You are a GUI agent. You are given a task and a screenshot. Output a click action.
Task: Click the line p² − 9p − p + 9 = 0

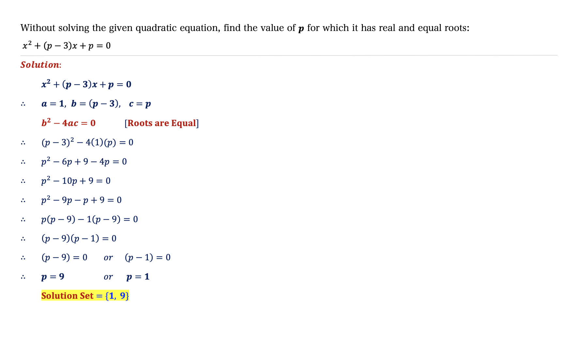tap(81, 200)
